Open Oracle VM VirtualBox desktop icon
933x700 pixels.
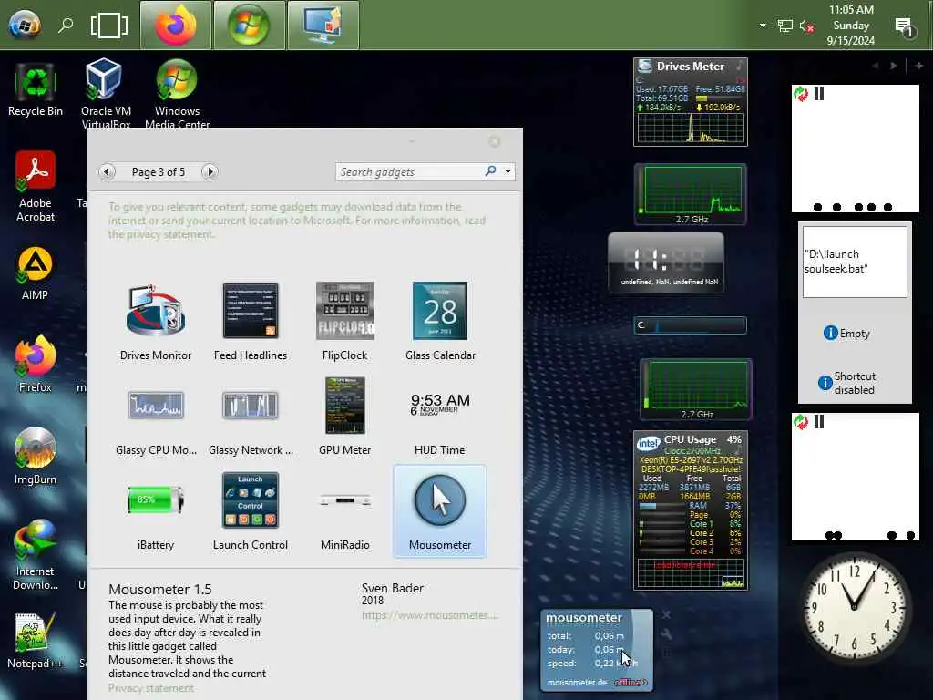click(106, 93)
